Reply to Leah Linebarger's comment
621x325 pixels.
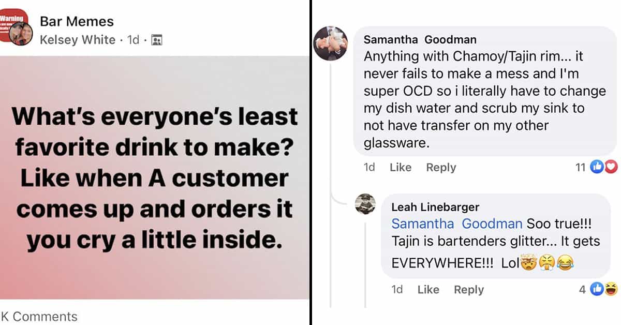click(468, 290)
